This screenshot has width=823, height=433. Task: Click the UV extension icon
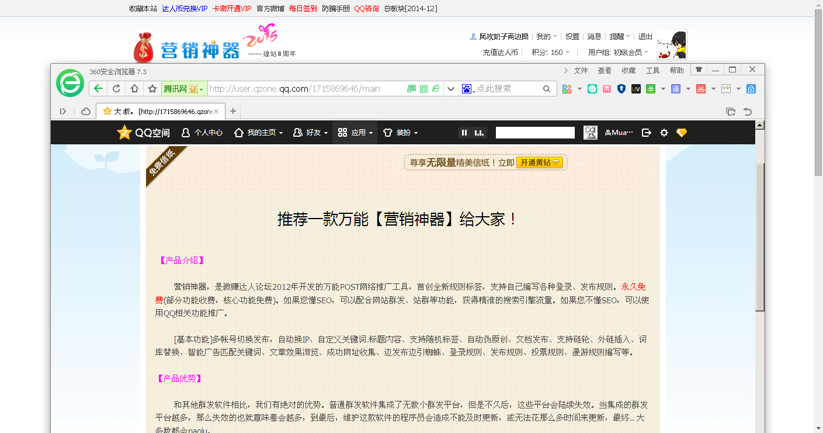click(636, 88)
